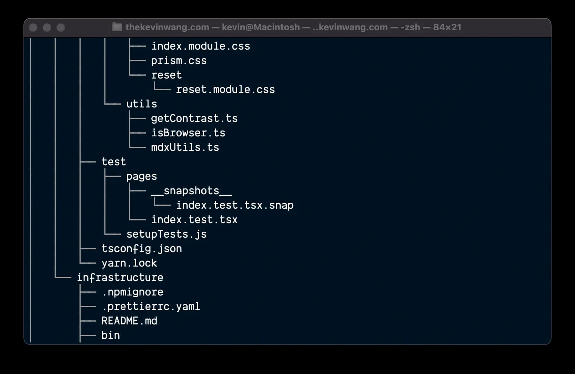575x374 pixels.
Task: Click the folder proxy icon in title bar
Action: [x=117, y=27]
